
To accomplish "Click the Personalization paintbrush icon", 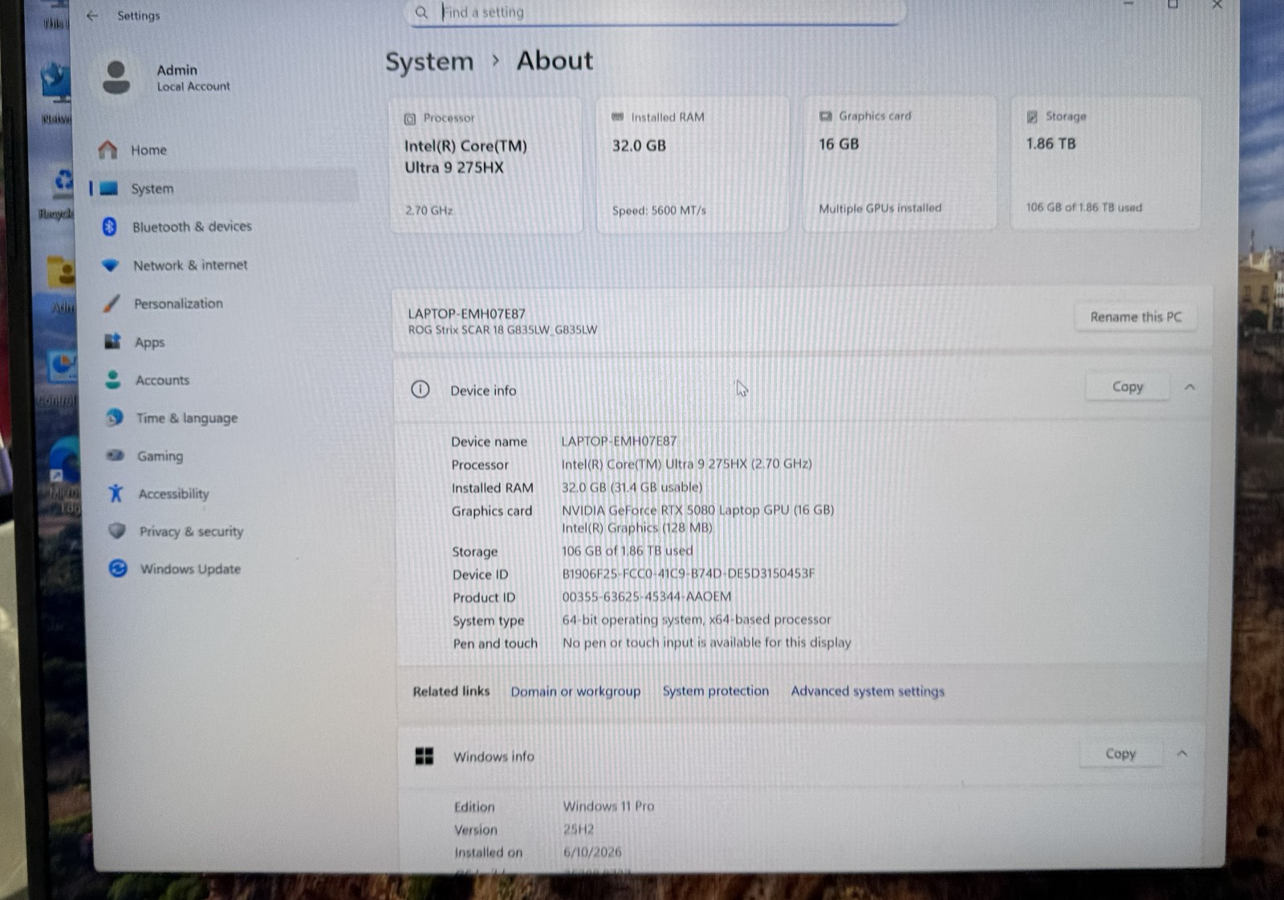I will point(112,303).
